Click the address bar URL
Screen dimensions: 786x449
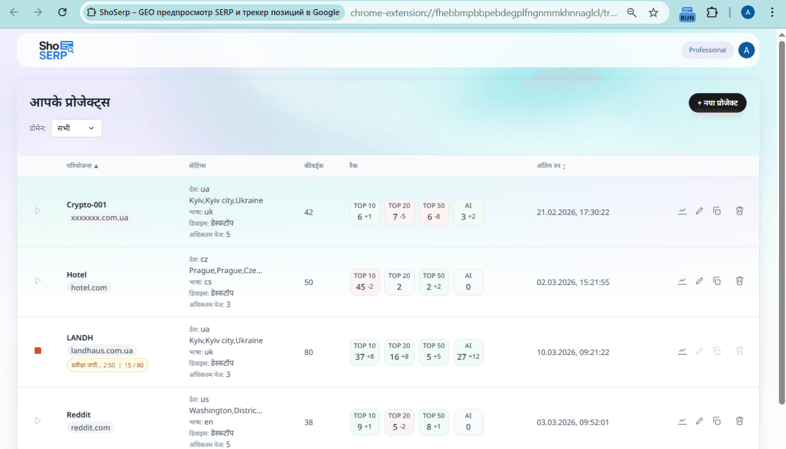pos(484,12)
